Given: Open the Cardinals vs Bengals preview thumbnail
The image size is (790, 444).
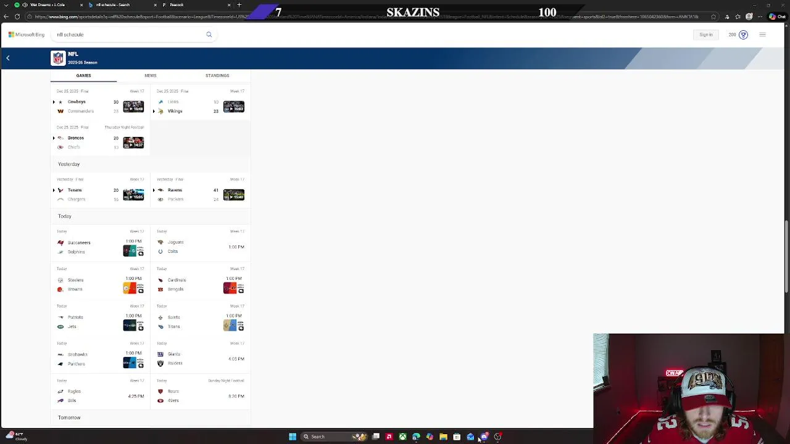Looking at the screenshot, I should tap(233, 287).
